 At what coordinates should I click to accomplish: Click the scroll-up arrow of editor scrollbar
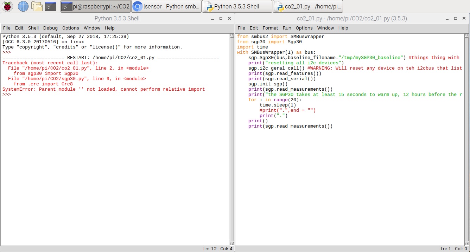click(x=466, y=36)
